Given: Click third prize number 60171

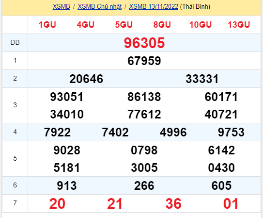Looking at the screenshot, I should point(221,97).
